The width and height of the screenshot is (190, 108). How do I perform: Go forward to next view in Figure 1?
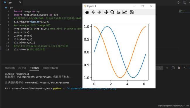(x=99, y=12)
